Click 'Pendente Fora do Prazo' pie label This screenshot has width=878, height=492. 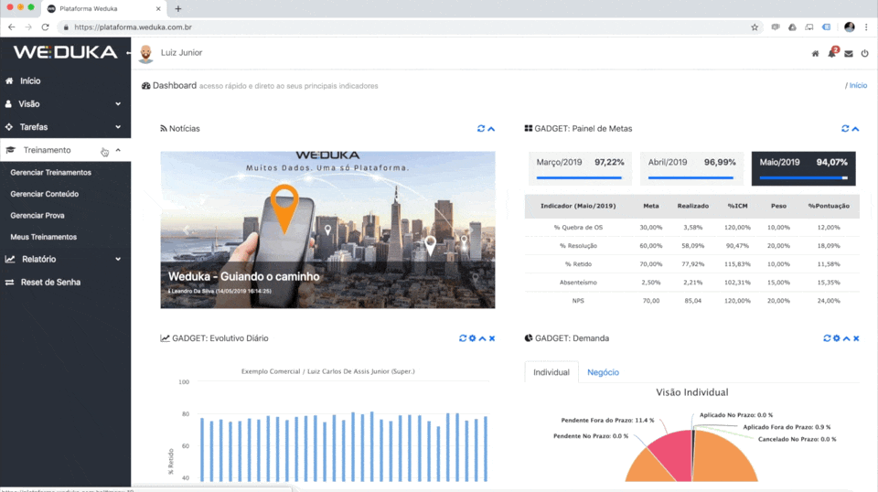click(x=607, y=421)
